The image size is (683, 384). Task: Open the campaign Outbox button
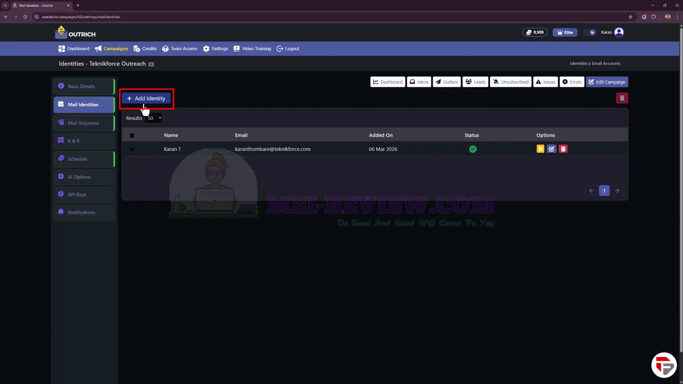point(447,82)
